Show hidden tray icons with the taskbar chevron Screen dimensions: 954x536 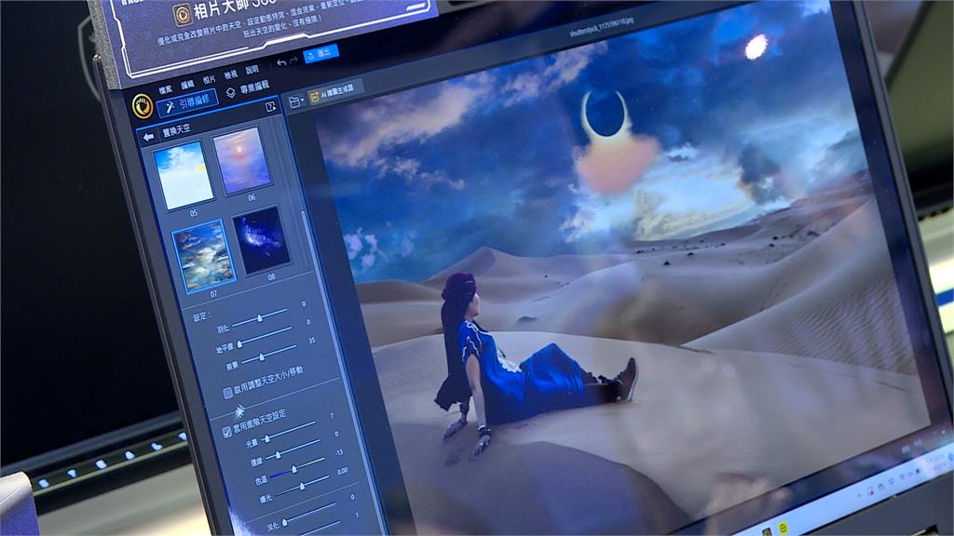point(859,495)
